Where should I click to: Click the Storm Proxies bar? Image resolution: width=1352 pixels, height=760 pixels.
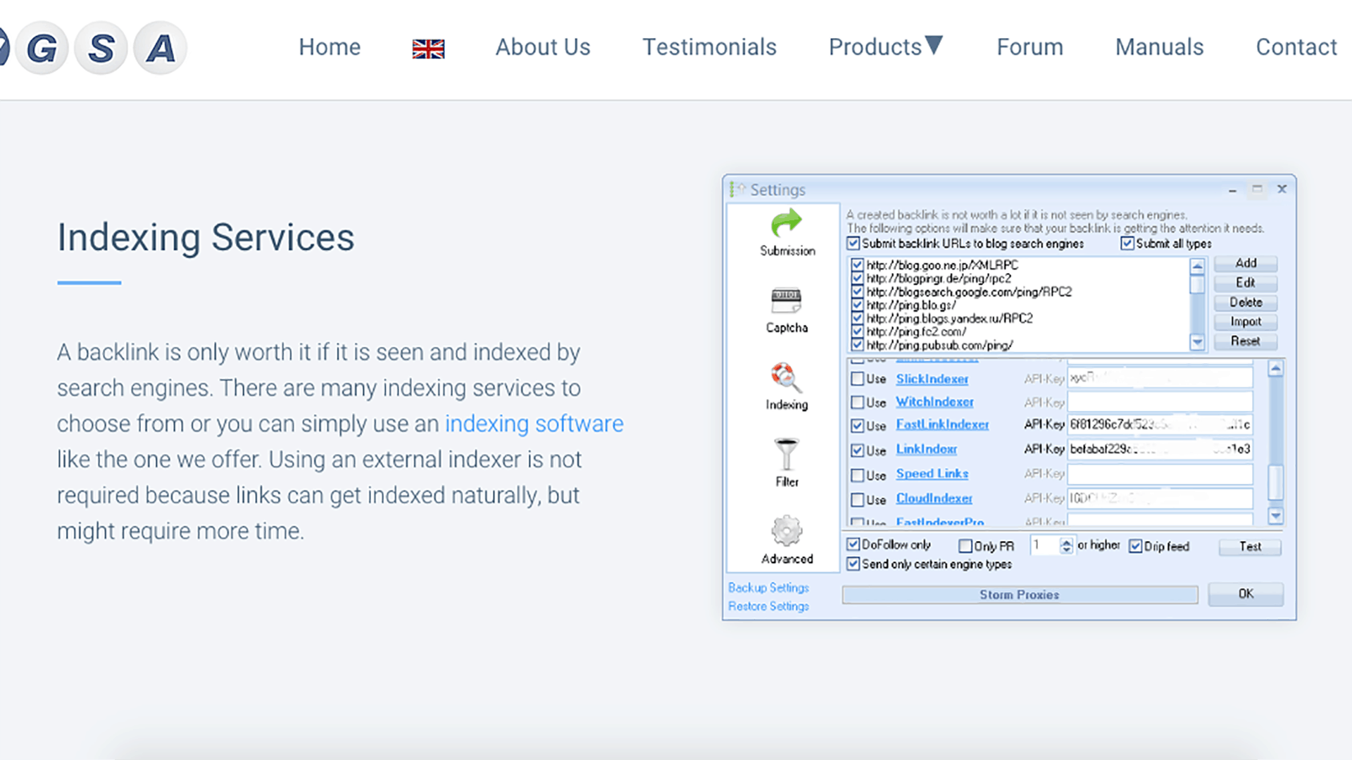click(x=1020, y=595)
